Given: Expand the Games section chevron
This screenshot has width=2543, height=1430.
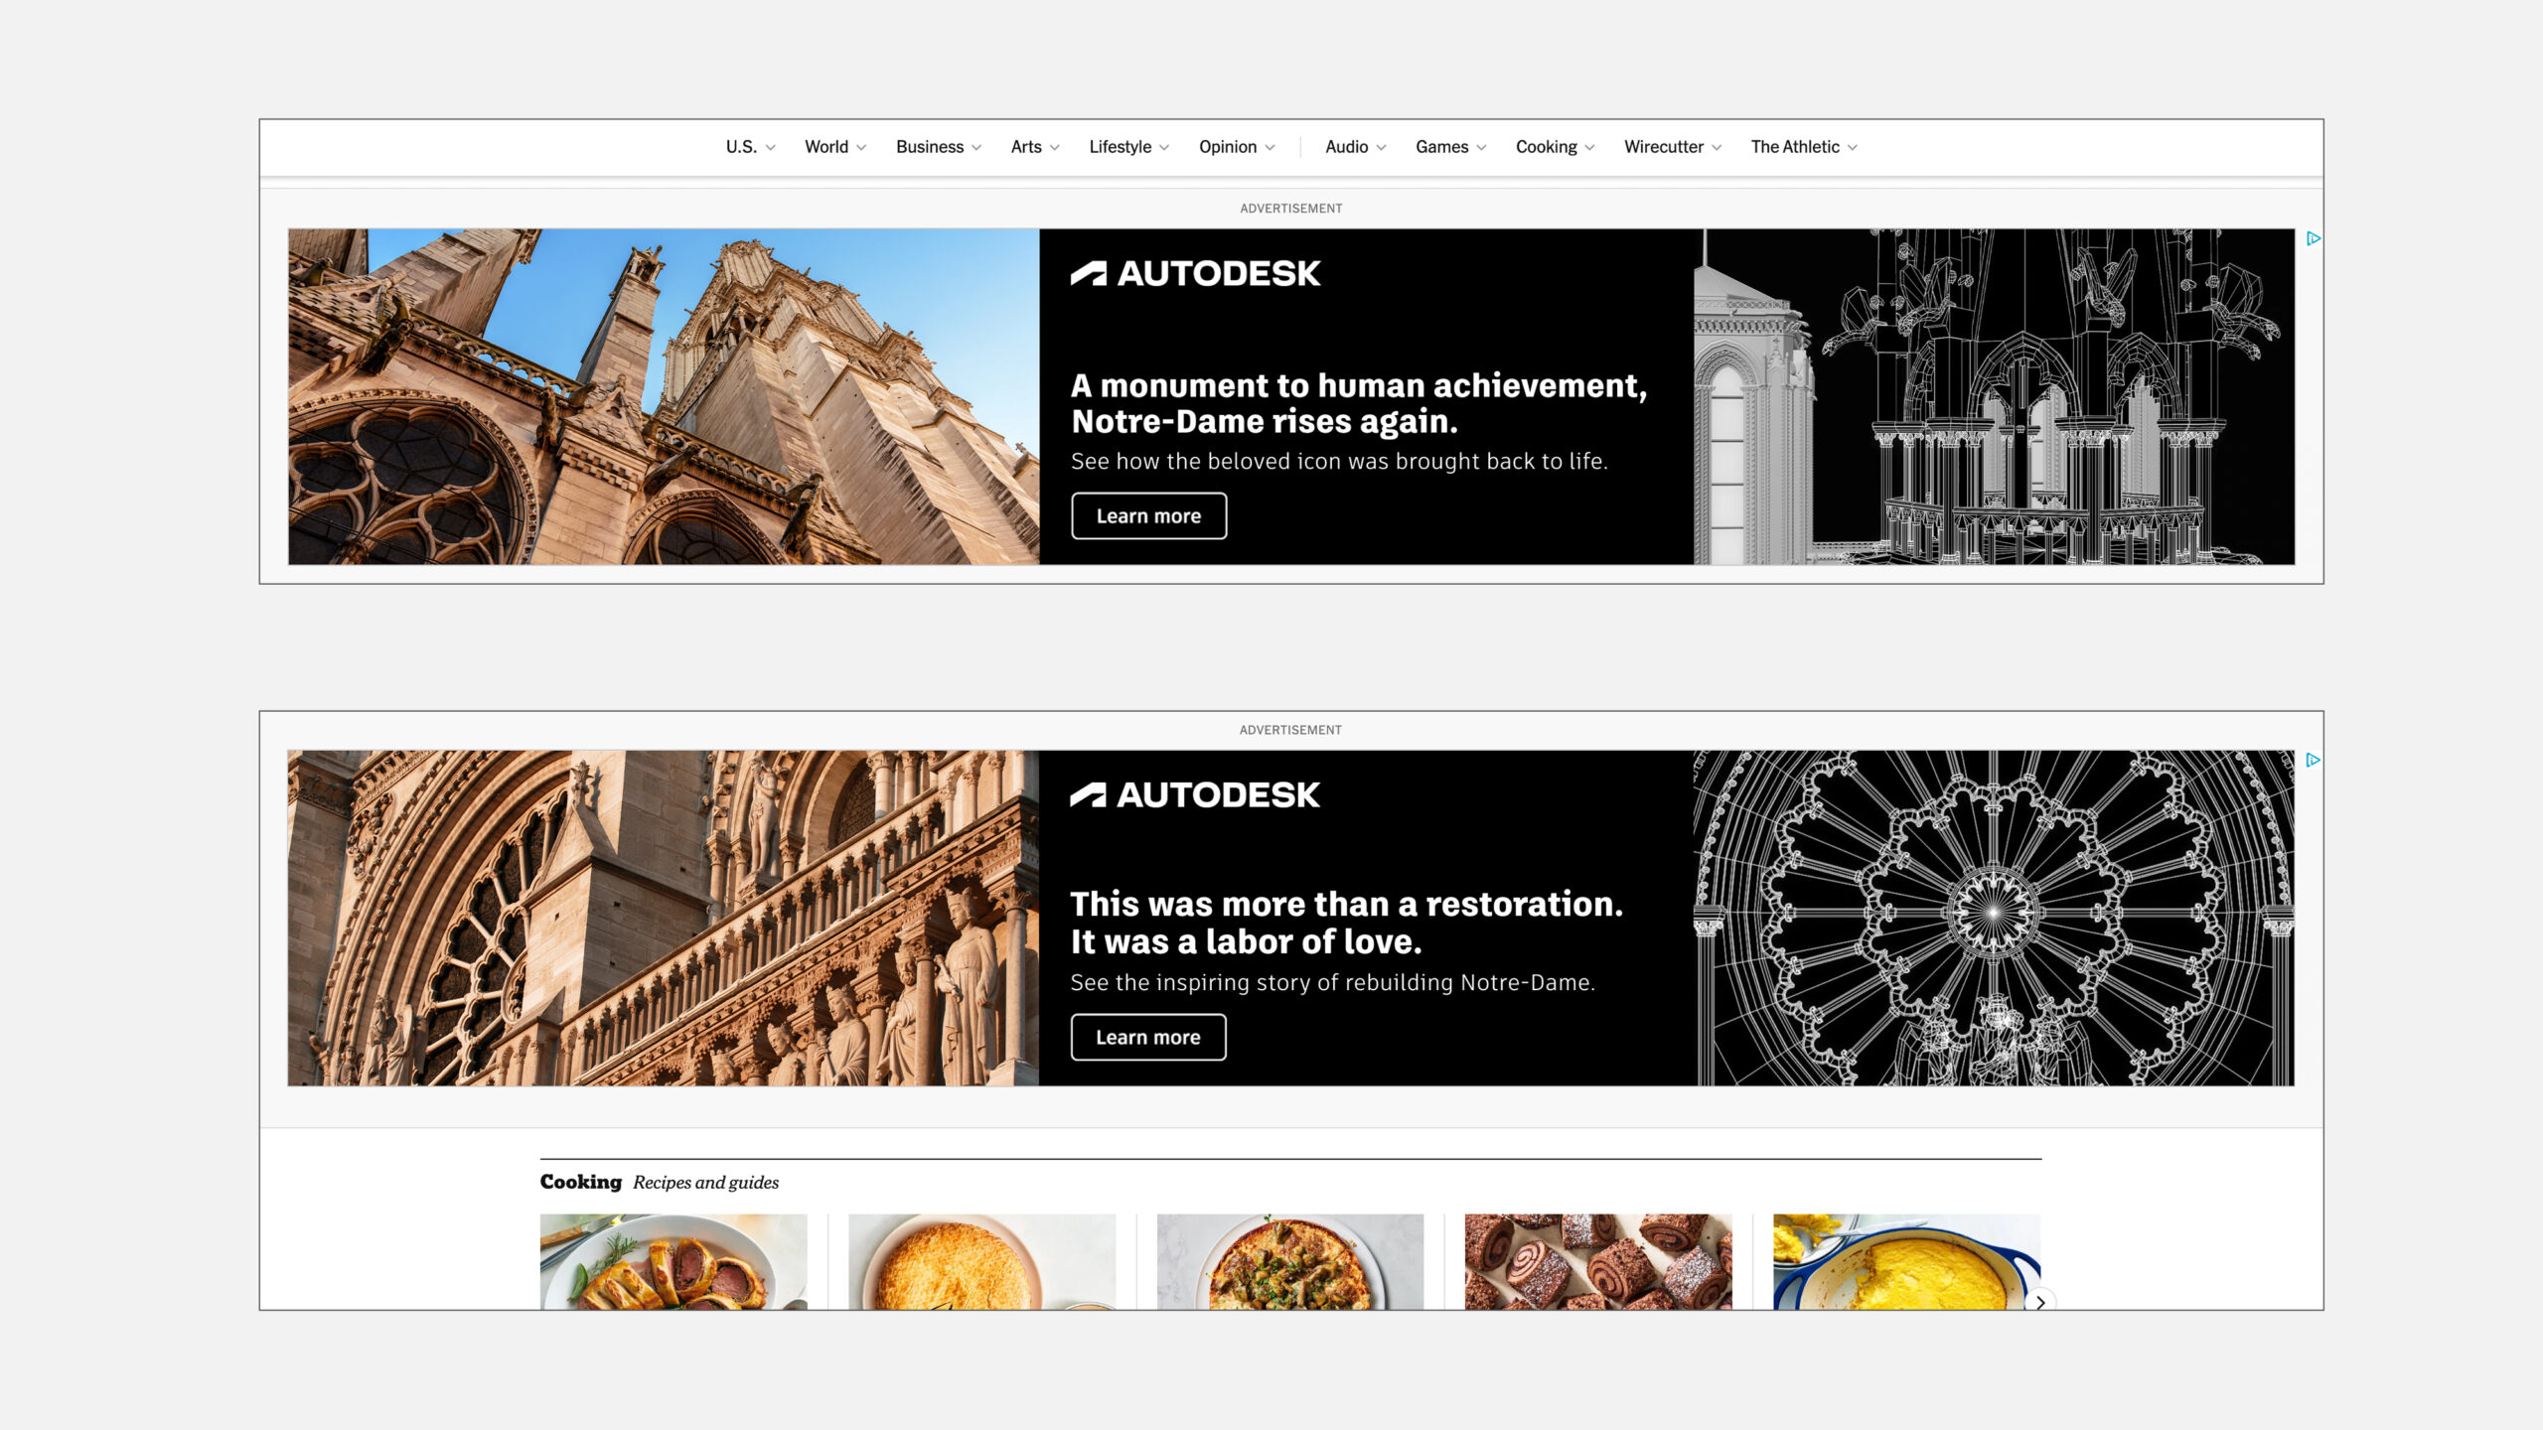Looking at the screenshot, I should click(x=1481, y=148).
